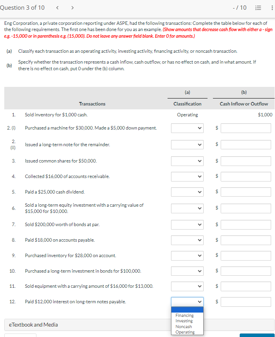Open the numbered question list icon
Viewport: 275px width, 337px height.
[258, 7]
